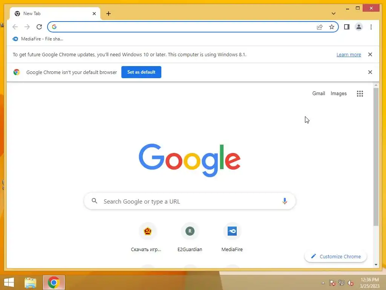Open the Google apps grid

360,94
